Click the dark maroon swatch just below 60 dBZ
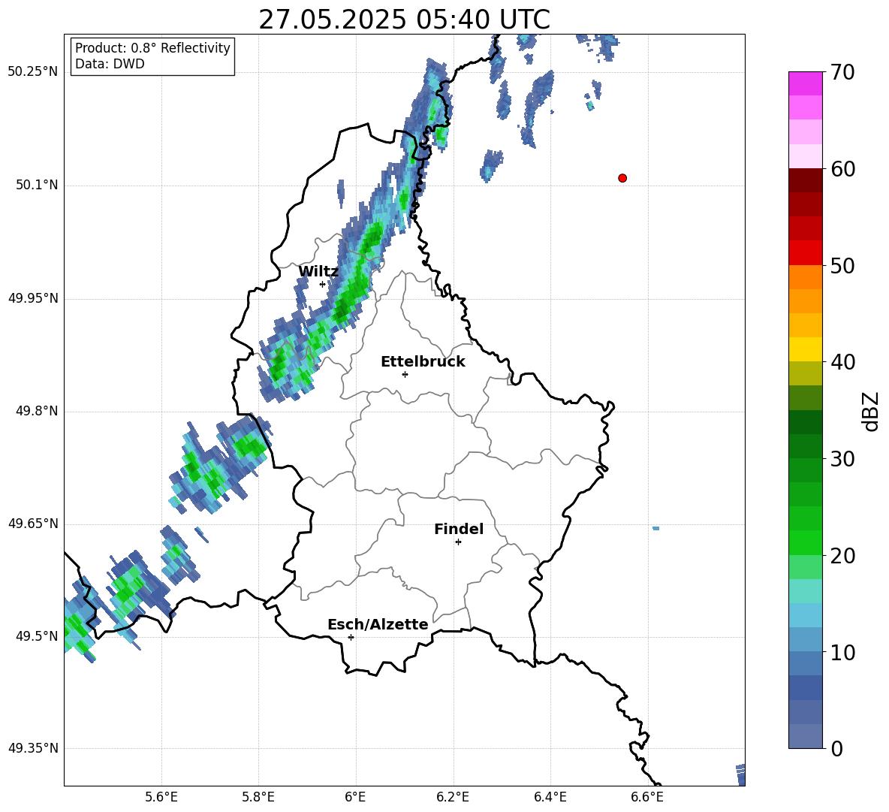This screenshot has height=812, width=889. 805,180
